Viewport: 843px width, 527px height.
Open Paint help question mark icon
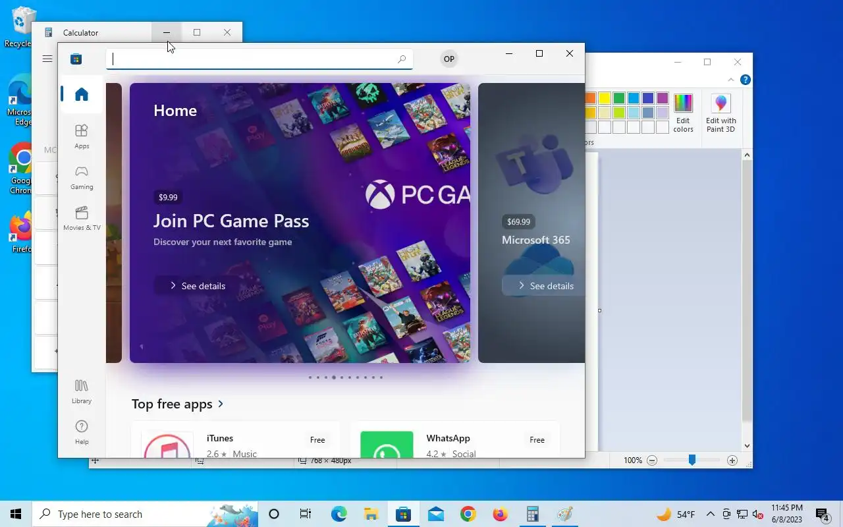click(x=745, y=80)
